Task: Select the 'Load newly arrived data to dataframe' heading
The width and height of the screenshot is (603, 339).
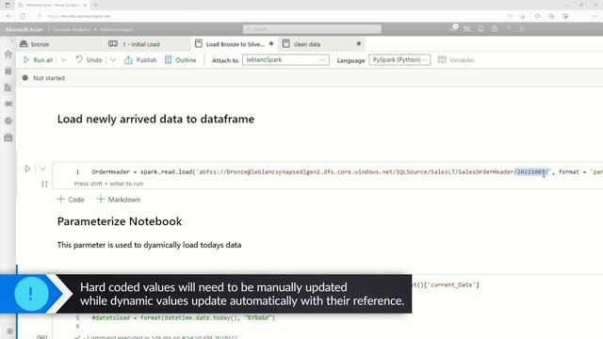Action: 155,120
